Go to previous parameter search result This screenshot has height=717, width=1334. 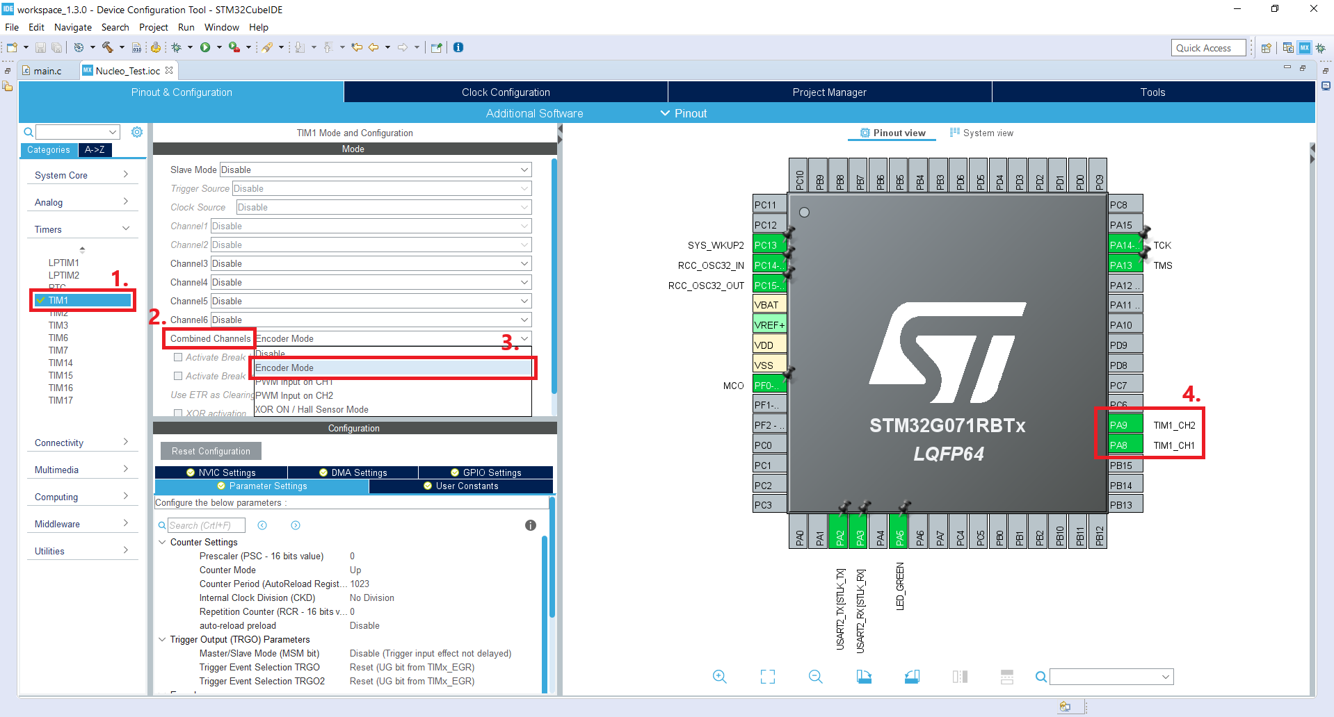[262, 525]
